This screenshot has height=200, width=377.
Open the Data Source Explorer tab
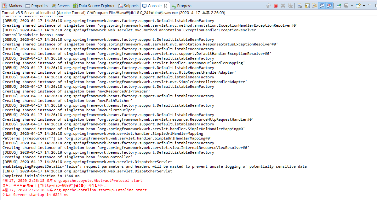pos(94,6)
